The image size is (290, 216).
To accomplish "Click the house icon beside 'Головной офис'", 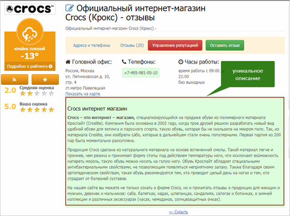I will (68, 62).
